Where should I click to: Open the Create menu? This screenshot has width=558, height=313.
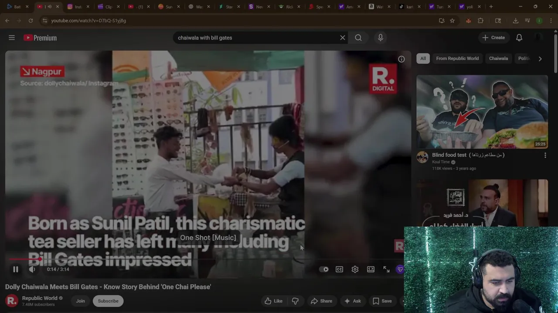tap(493, 38)
